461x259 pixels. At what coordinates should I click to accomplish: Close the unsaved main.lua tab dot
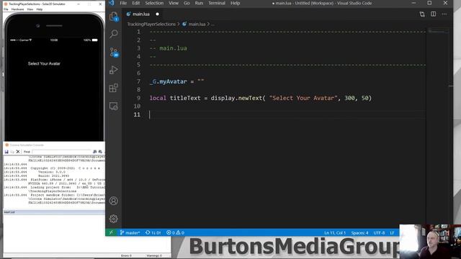click(x=157, y=14)
